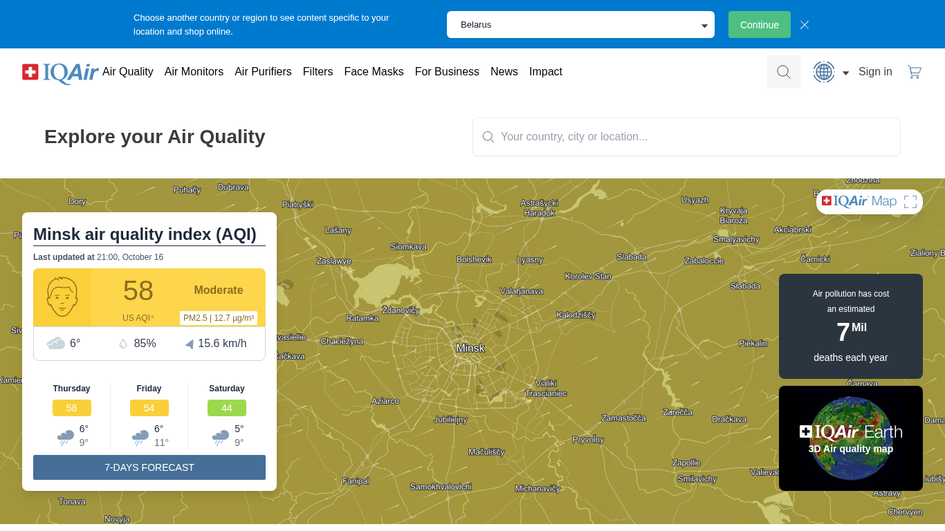Viewport: 945px width, 531px height.
Task: Click the Smalyavichy map label
Action: 736,240
